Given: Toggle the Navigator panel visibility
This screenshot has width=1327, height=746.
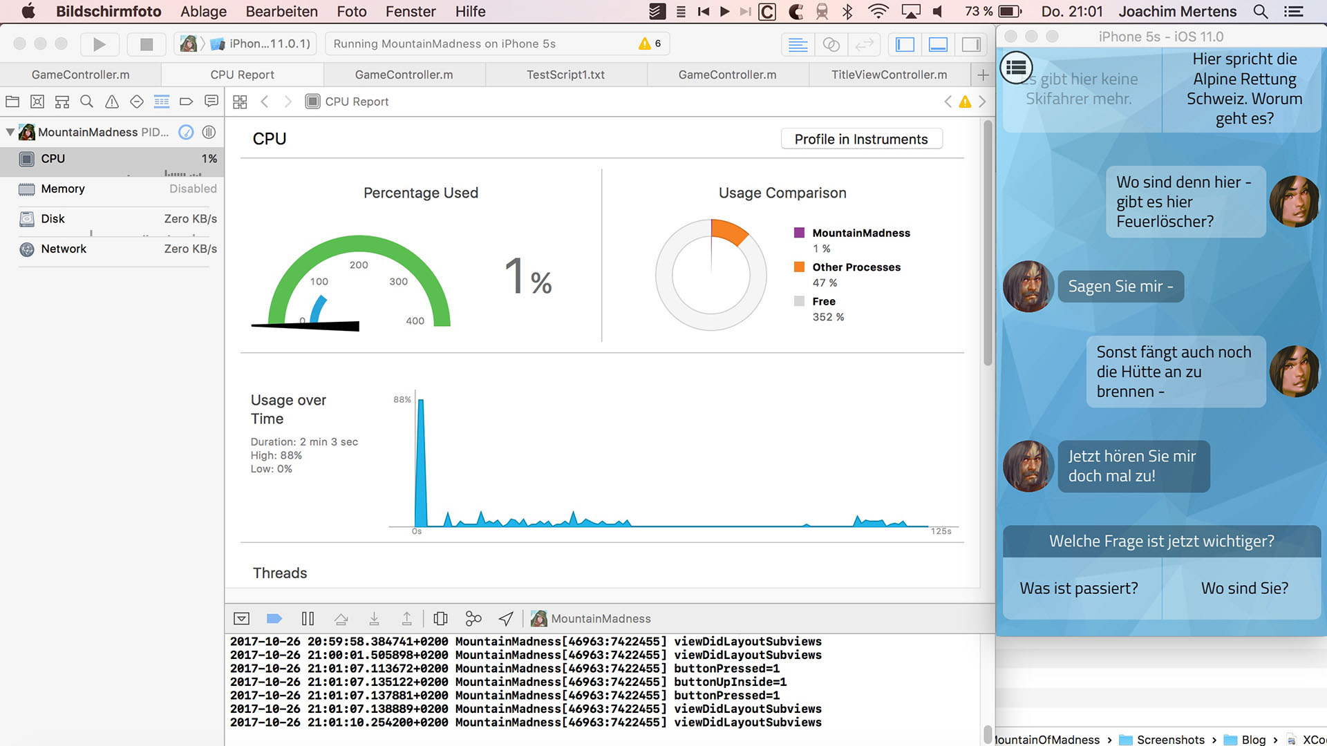Looking at the screenshot, I should [x=905, y=45].
